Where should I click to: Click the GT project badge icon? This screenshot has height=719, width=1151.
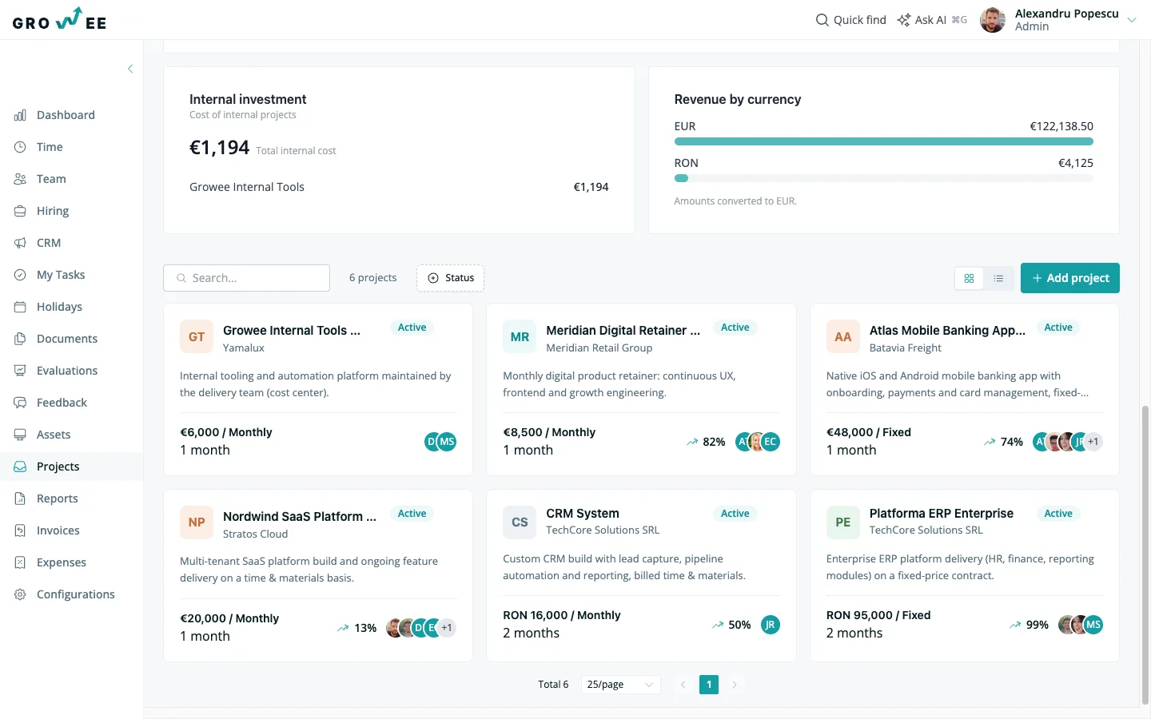point(197,337)
